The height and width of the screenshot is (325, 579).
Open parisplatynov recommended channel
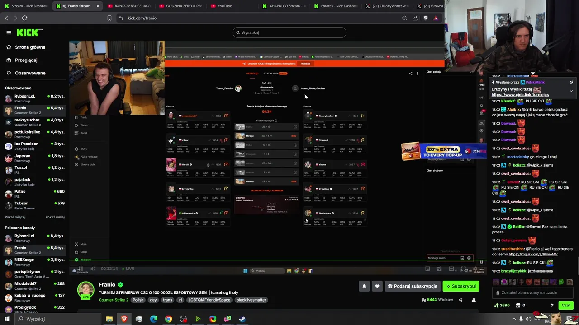(34, 274)
